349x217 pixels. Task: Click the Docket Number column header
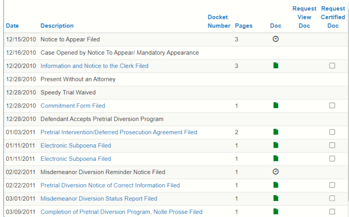coord(219,22)
